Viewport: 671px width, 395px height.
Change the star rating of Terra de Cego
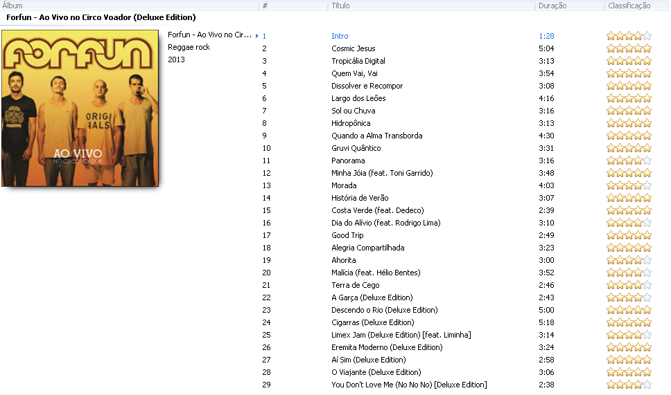tap(629, 285)
